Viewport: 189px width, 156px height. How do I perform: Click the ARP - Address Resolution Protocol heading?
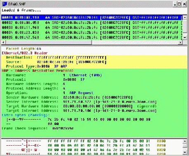coord(38,71)
